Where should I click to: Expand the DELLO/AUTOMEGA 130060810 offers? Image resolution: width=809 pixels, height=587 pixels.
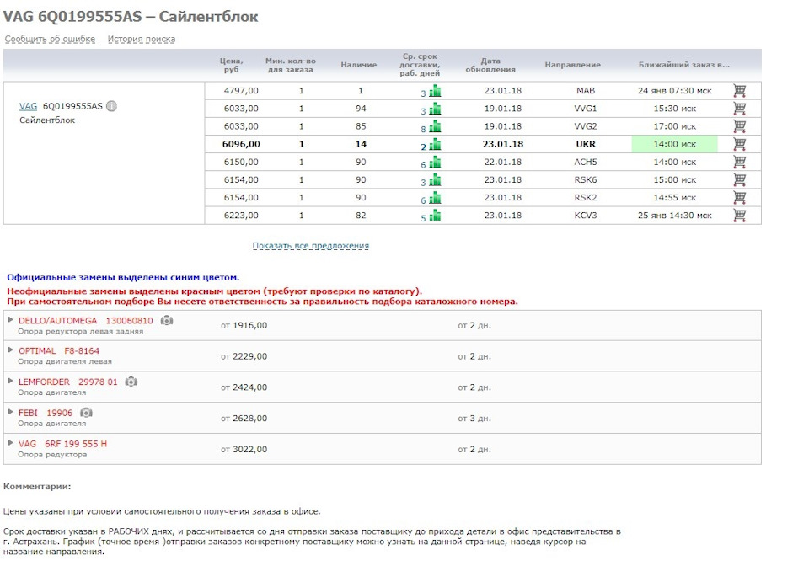[x=10, y=320]
